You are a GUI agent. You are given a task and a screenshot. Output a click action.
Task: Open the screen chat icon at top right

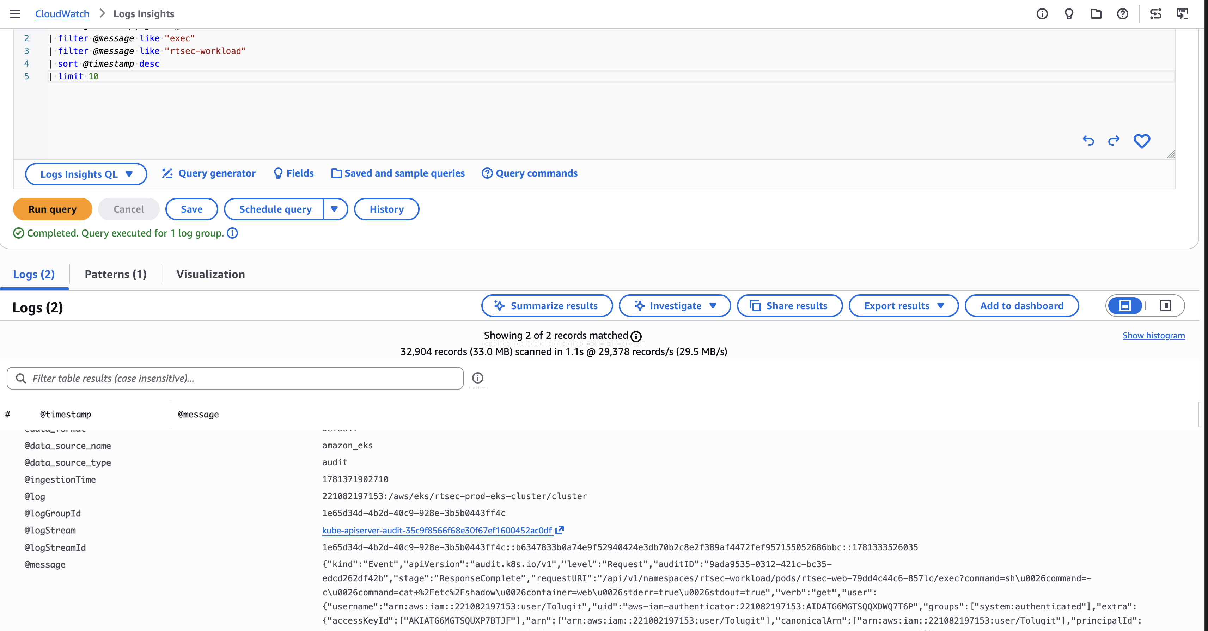tap(1183, 14)
